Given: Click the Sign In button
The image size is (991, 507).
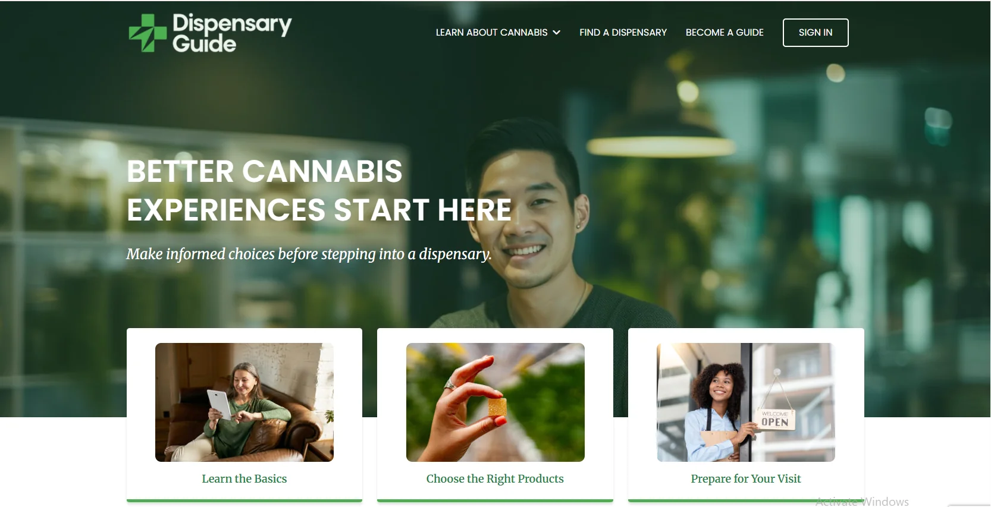Looking at the screenshot, I should pyautogui.click(x=816, y=33).
